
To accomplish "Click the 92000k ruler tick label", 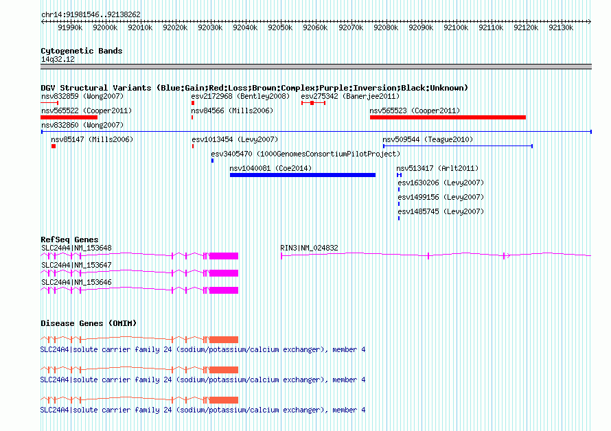I will pyautogui.click(x=105, y=27).
